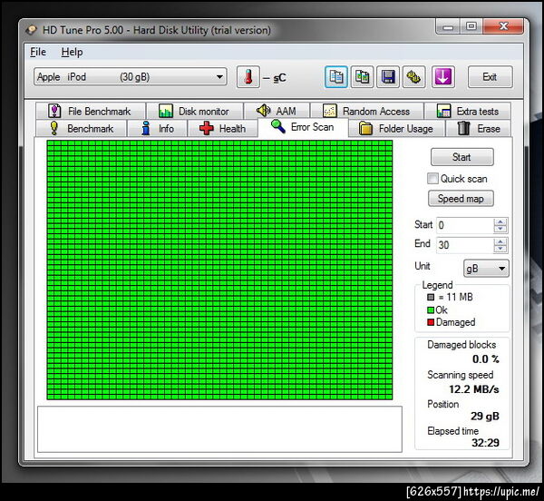The image size is (544, 501).
Task: Open the Unit gB dropdown
Action: click(486, 269)
